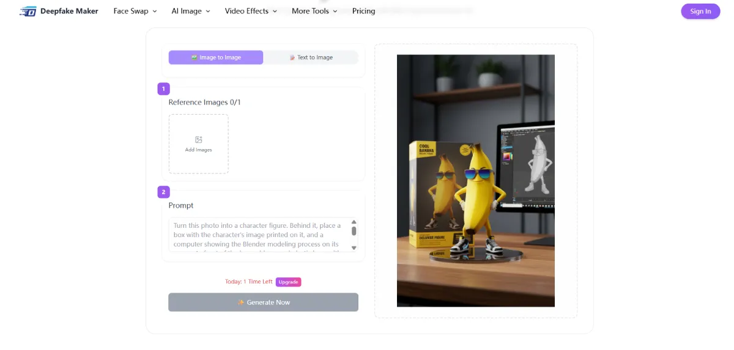Image resolution: width=734 pixels, height=350 pixels.
Task: Click the pink Upgrade badge
Action: point(288,282)
